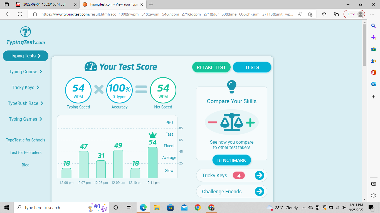Open the Typing Games menu
380x213 pixels.
click(x=26, y=119)
